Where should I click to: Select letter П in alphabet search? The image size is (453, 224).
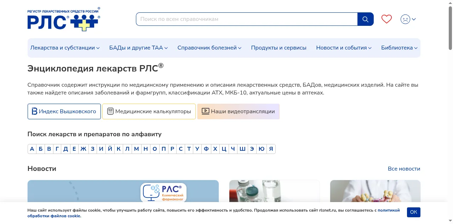[164, 149]
